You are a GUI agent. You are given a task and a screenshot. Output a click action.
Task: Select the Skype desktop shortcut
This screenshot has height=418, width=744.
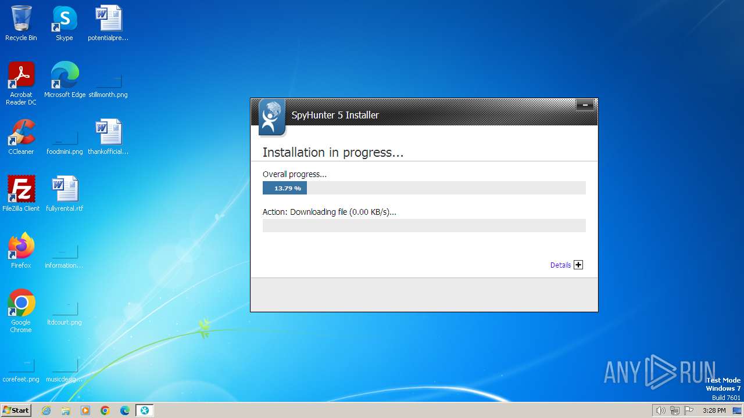(64, 24)
